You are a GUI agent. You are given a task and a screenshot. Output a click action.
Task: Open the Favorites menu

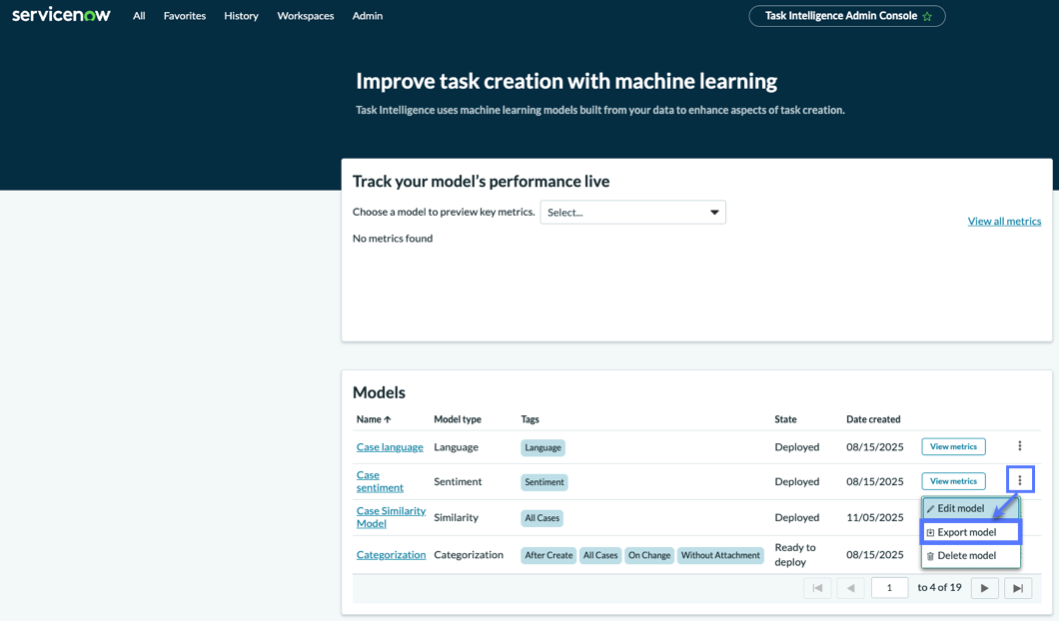(185, 16)
